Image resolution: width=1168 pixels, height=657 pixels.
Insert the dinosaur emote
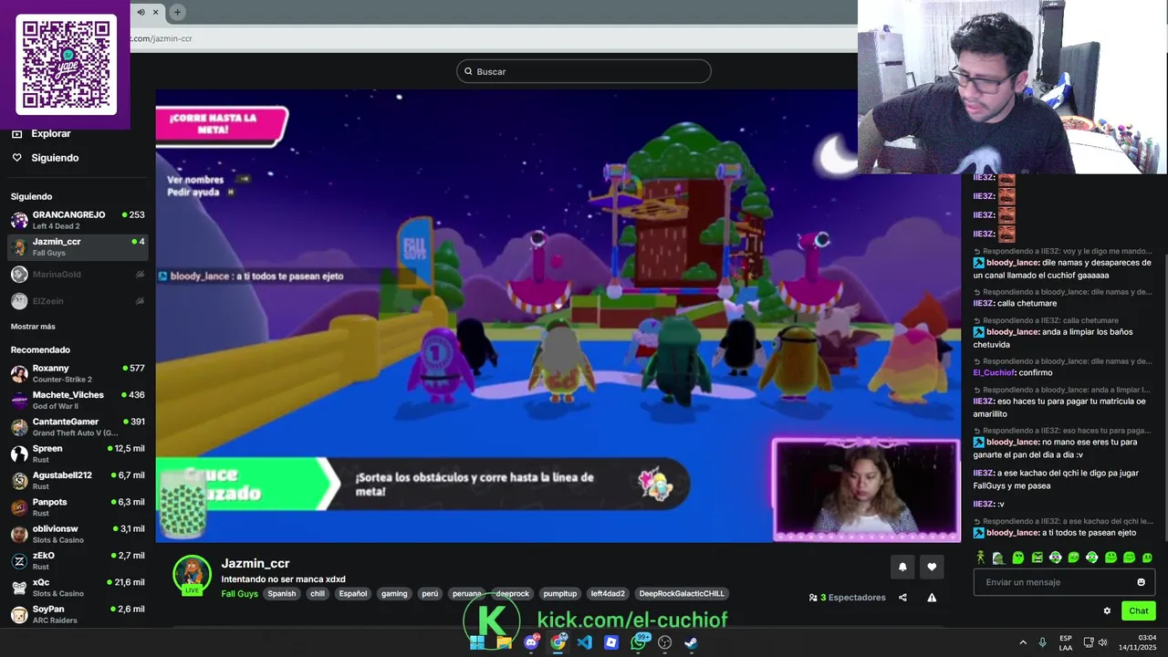(999, 558)
